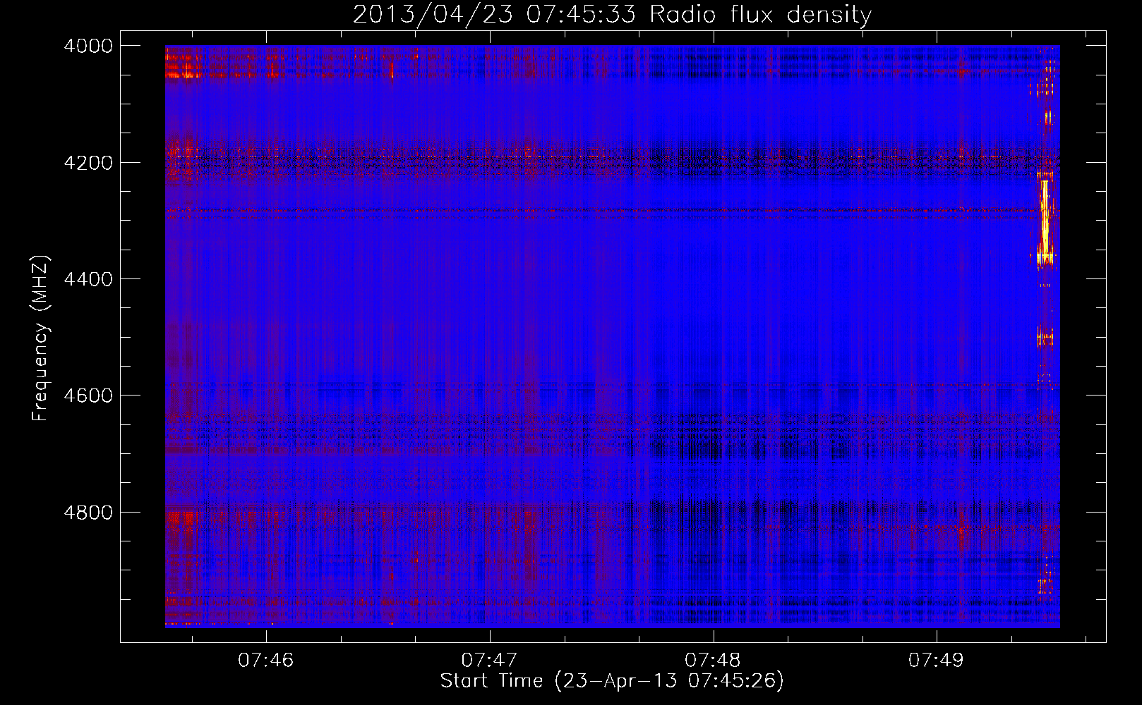
Task: Click the '07:47' time axis label
Action: 489,661
